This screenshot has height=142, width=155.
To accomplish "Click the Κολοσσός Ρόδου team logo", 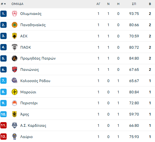I will click(x=15, y=80).
